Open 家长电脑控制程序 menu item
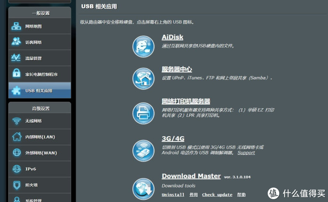 point(40,74)
